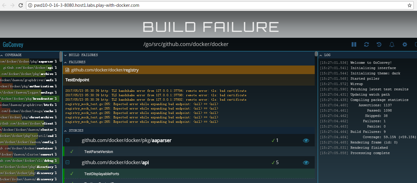Collapse the docker/api story with minus box
This screenshot has height=183, width=417.
pyautogui.click(x=67, y=163)
